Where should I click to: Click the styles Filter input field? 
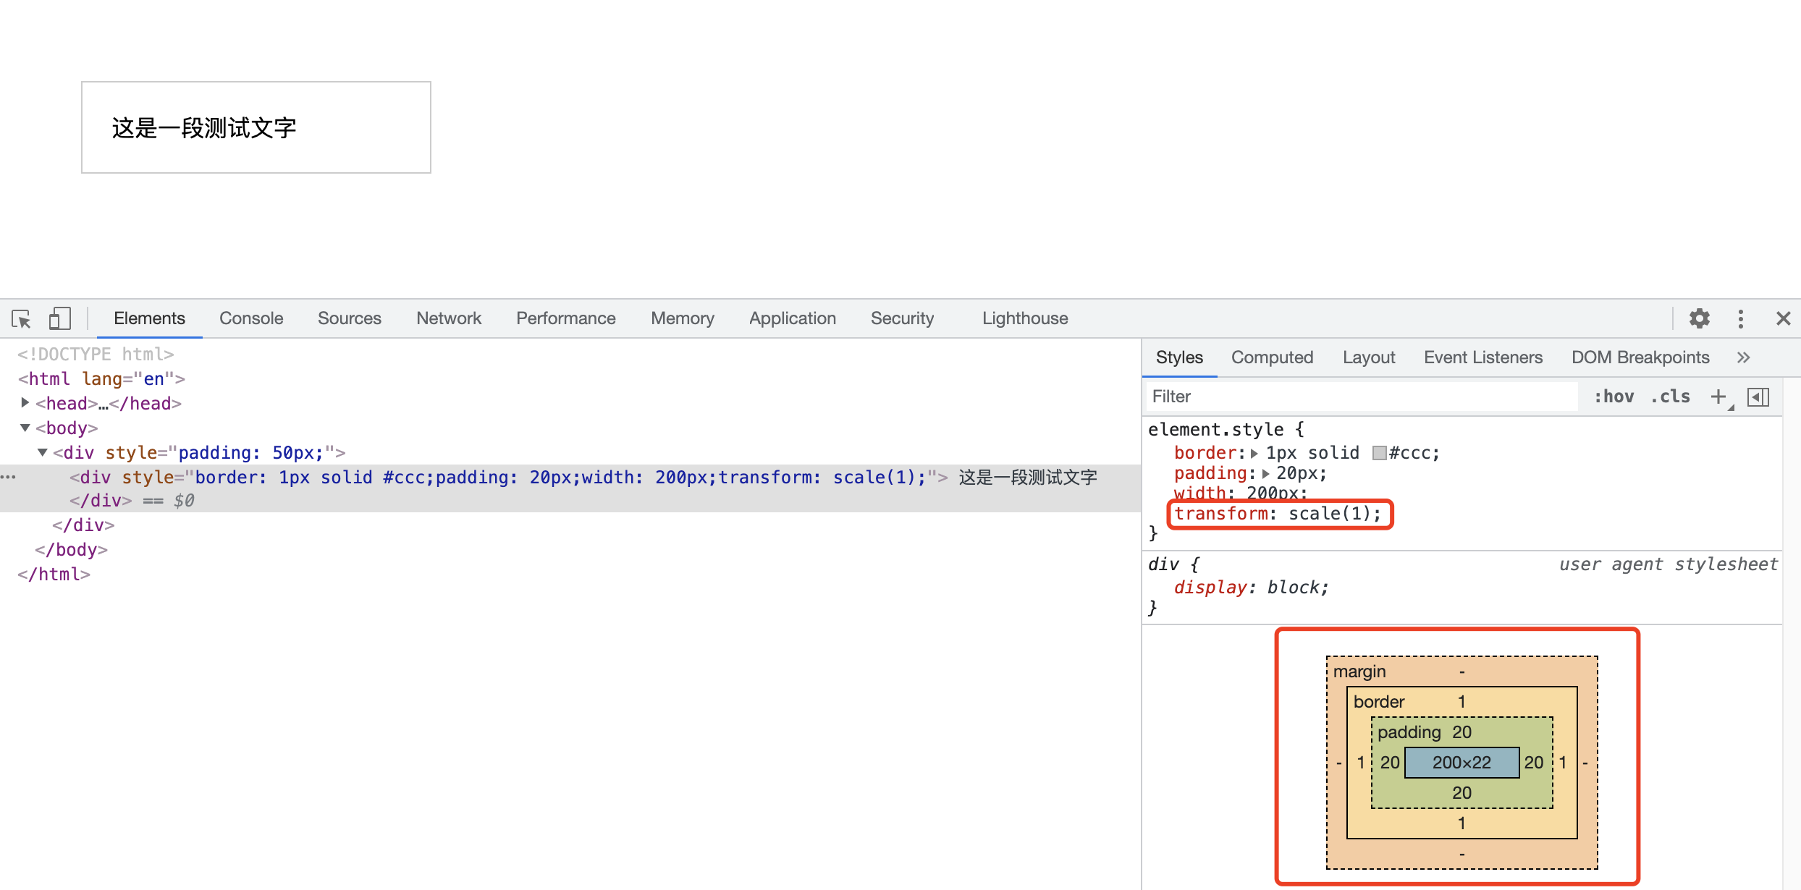1361,397
